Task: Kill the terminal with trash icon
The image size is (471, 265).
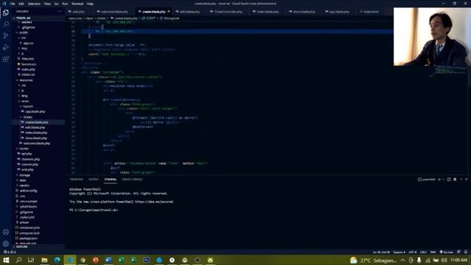Action: point(455,180)
